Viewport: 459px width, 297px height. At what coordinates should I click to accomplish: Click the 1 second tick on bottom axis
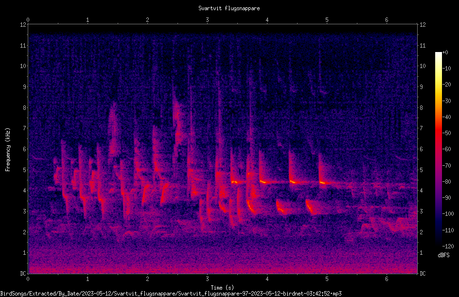pyautogui.click(x=88, y=279)
